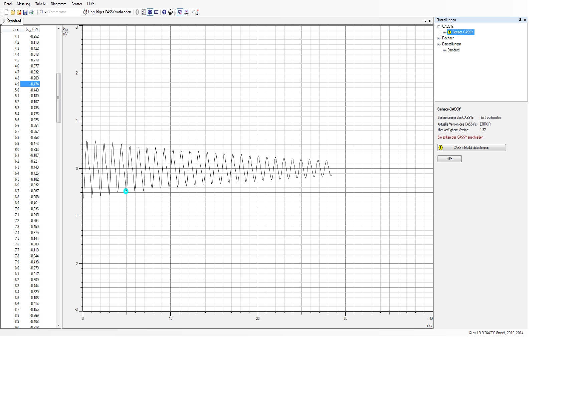Viewport: 586px width, 414px height.
Task: Open CASSY modules view icon
Action: click(x=144, y=12)
